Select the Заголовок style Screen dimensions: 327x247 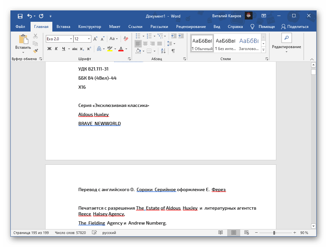(x=249, y=43)
